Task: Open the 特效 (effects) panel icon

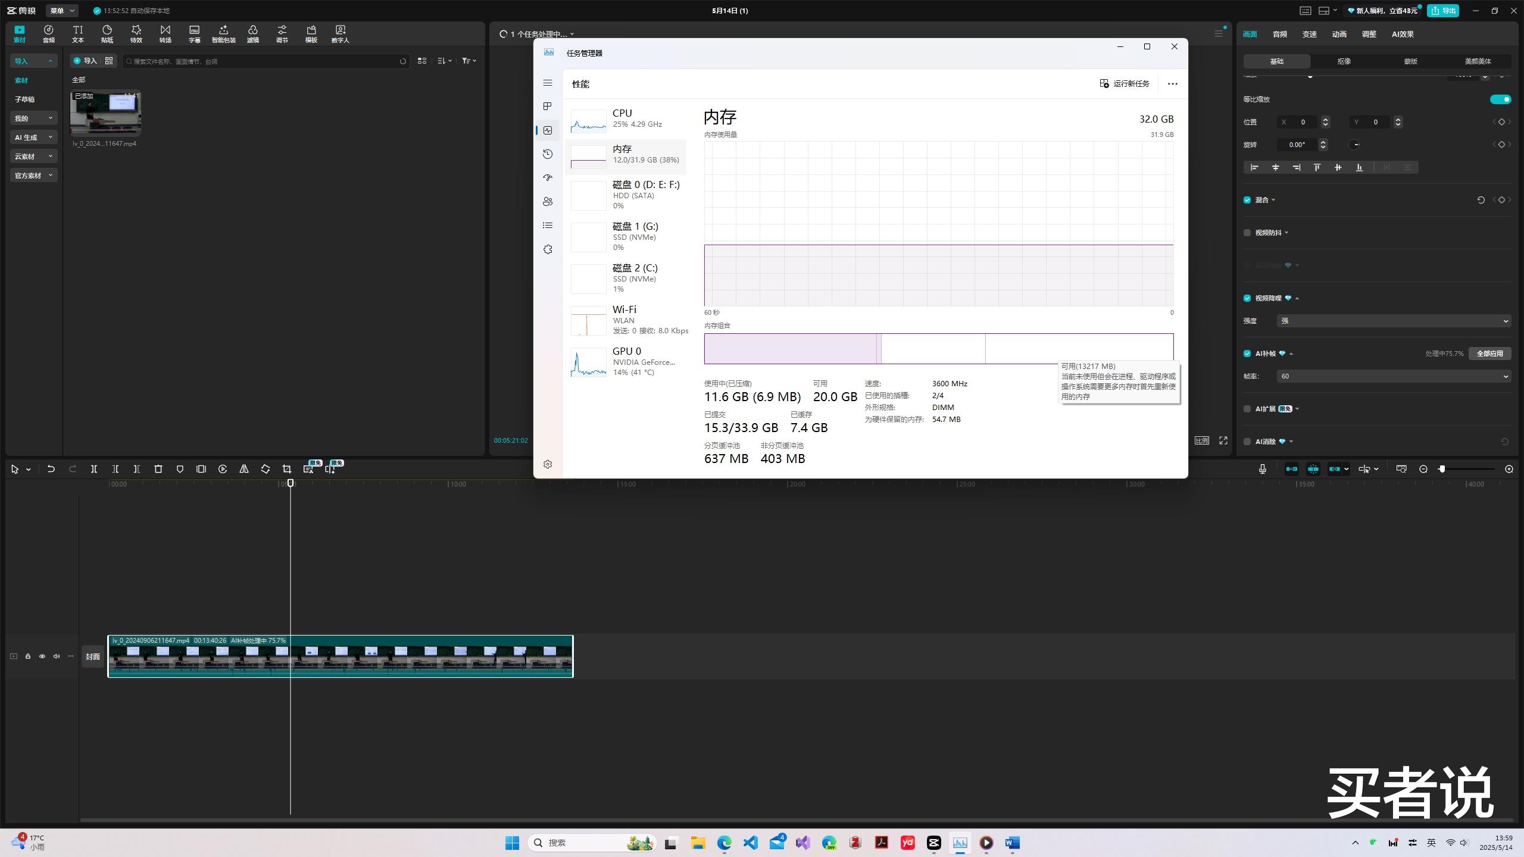Action: pyautogui.click(x=136, y=33)
